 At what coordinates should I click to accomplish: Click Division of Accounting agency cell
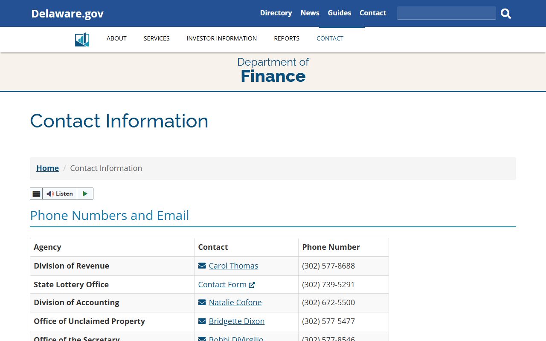click(112, 303)
